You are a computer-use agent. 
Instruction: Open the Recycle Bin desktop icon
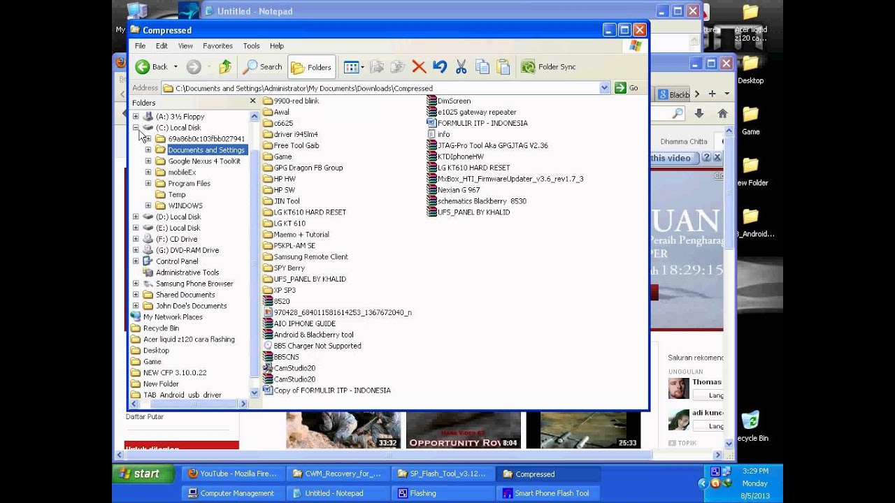[751, 426]
